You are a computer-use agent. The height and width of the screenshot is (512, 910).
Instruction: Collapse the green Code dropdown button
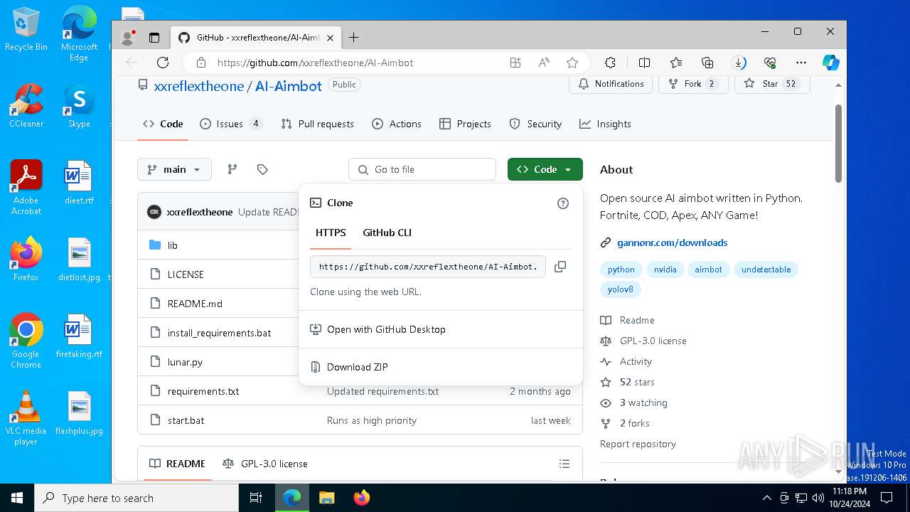(x=545, y=169)
